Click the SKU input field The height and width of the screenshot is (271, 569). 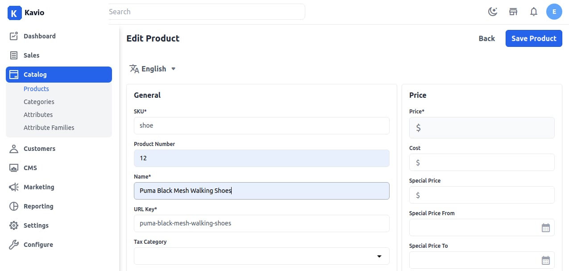click(x=262, y=125)
